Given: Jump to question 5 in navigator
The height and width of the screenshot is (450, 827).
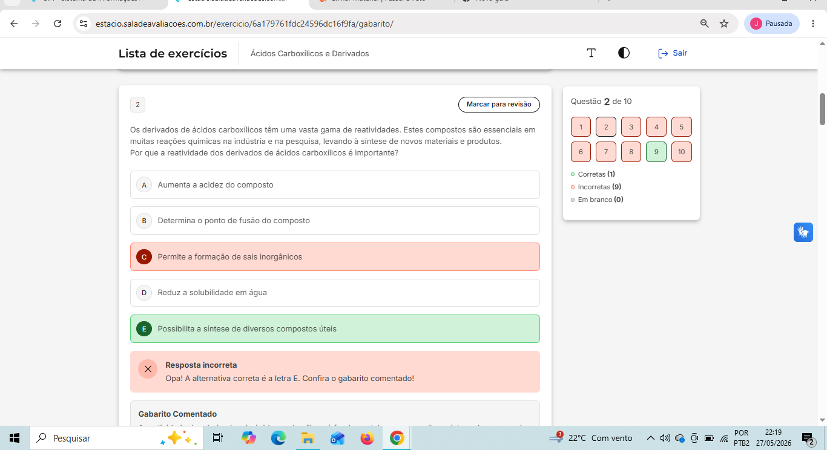Looking at the screenshot, I should [x=682, y=127].
